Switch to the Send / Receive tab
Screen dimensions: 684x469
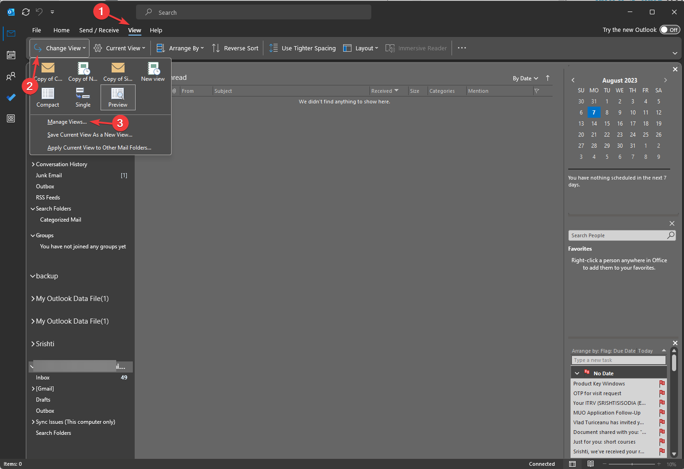[99, 30]
